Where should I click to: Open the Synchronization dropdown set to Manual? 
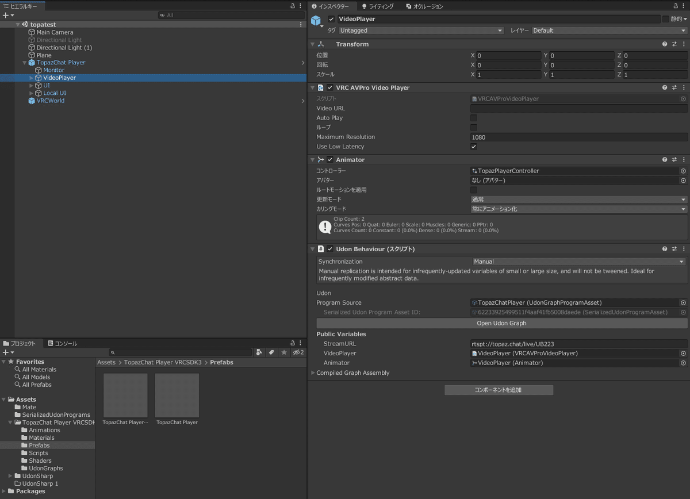[578, 262]
